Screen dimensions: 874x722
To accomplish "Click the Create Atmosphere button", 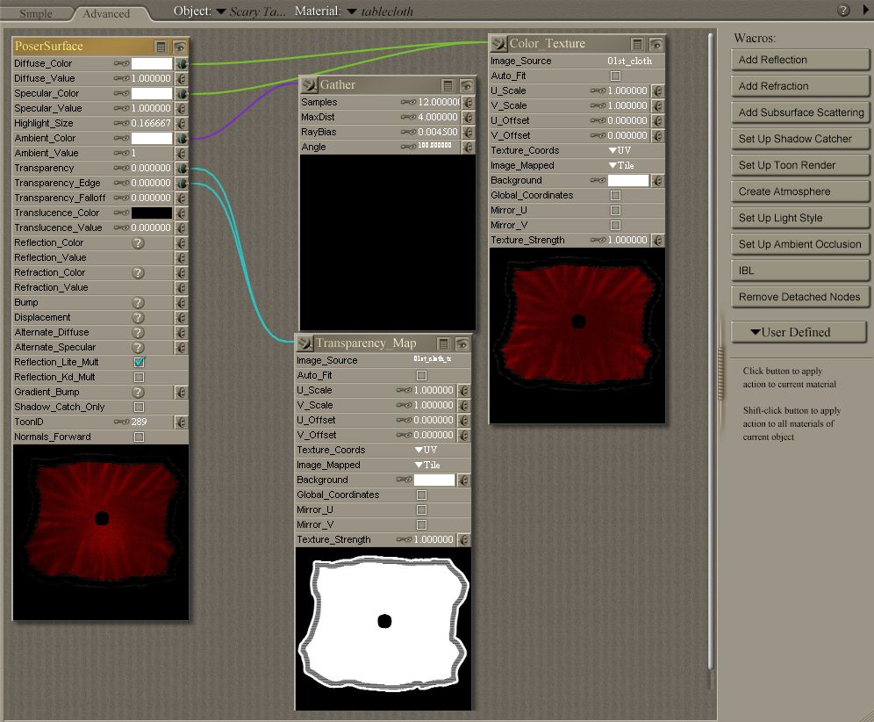I will [800, 191].
